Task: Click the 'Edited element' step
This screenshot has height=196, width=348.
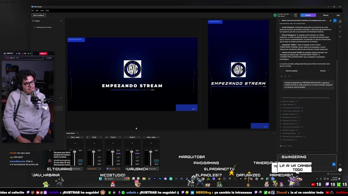Action: pyautogui.click(x=287, y=105)
